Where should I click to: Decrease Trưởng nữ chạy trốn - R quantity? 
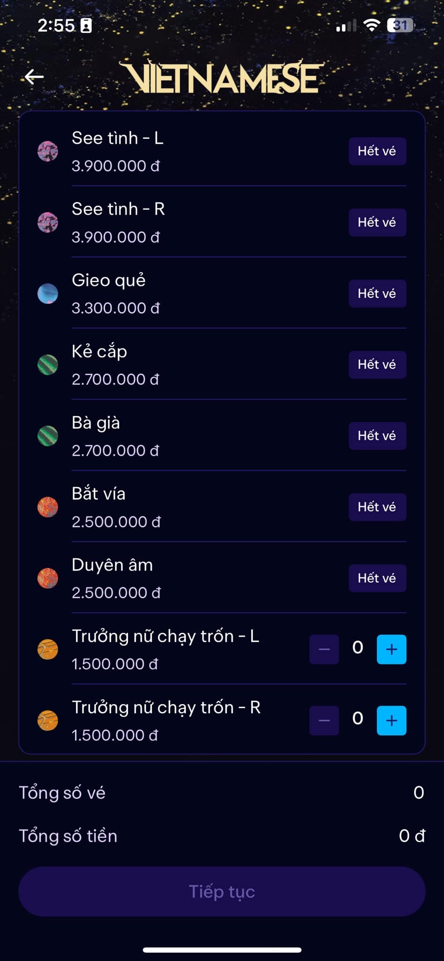pos(324,720)
